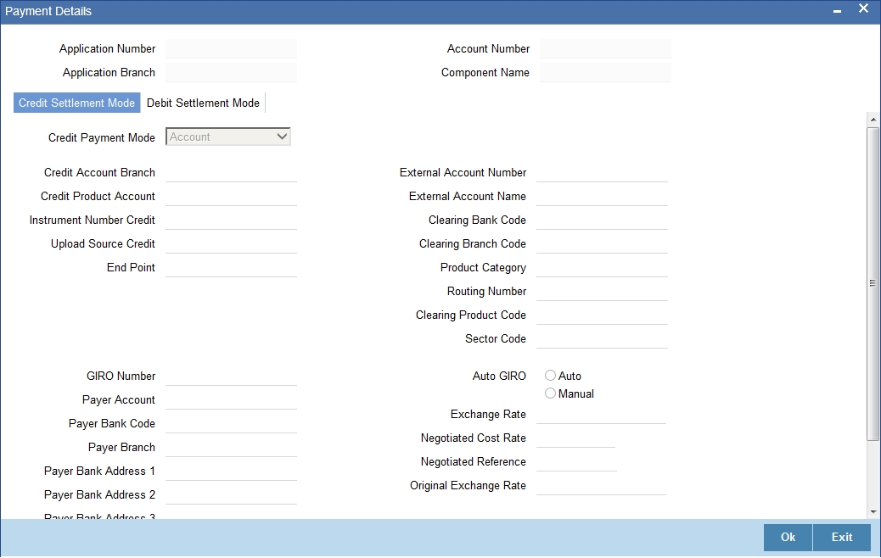Click the 'Payment Details' title text
Image resolution: width=881 pixels, height=558 pixels.
click(48, 11)
